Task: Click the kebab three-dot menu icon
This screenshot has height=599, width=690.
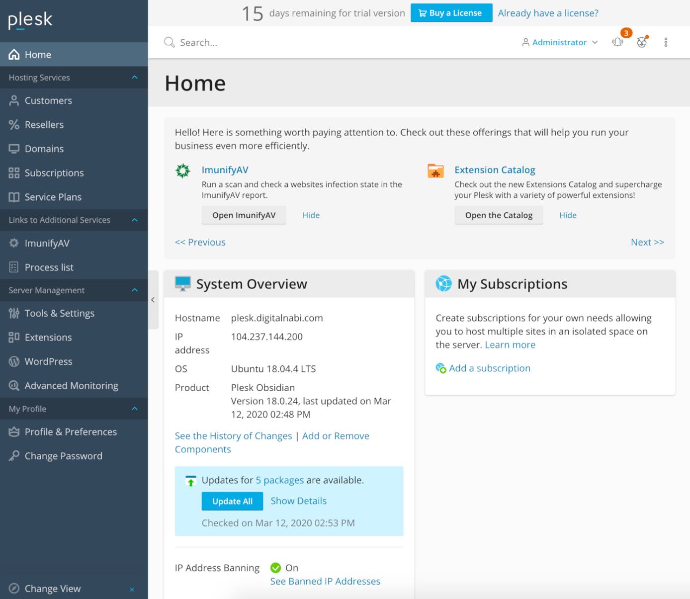Action: pos(666,42)
